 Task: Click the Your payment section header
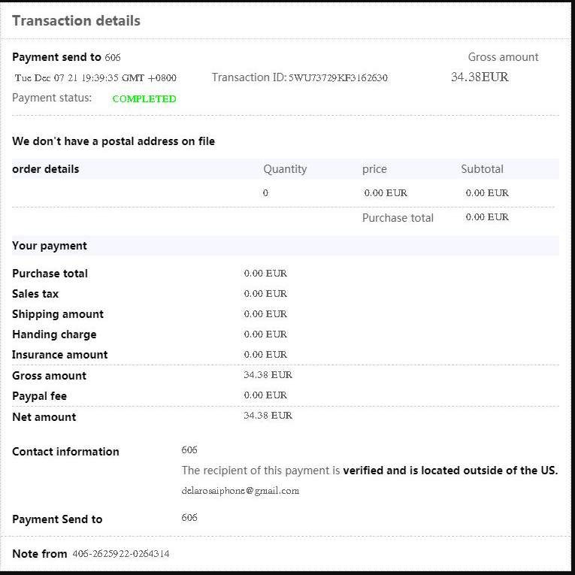pos(50,246)
